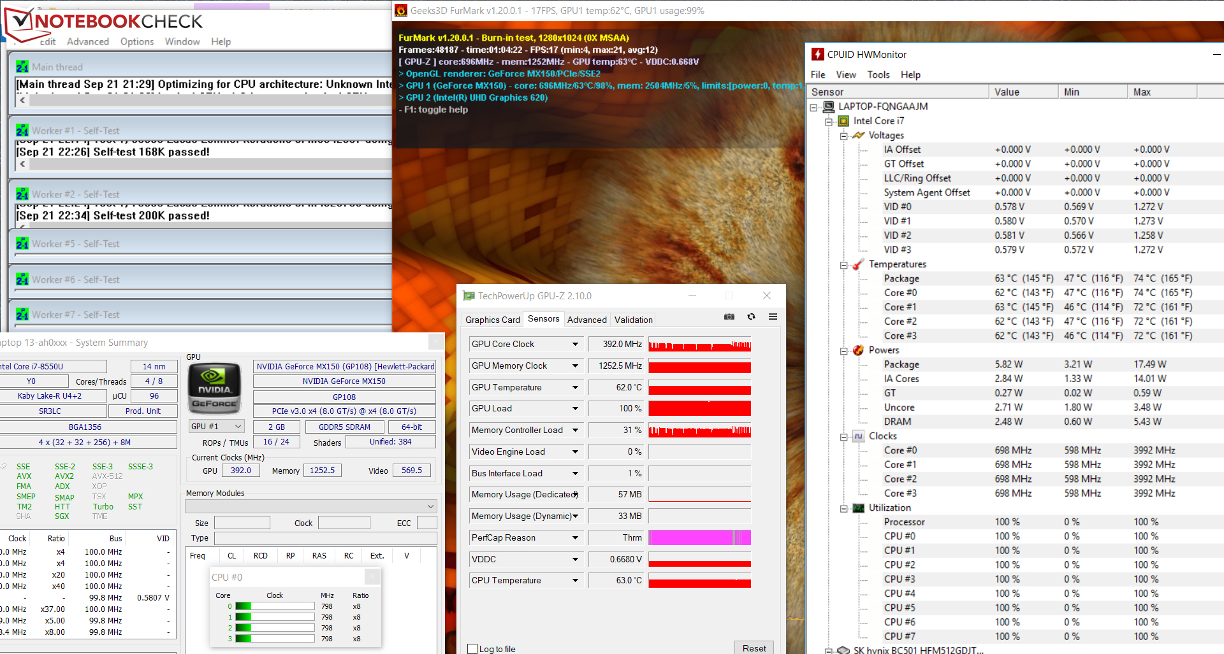Open HWMonitor Tools menu
Screen dimensions: 1224x654
[x=878, y=75]
